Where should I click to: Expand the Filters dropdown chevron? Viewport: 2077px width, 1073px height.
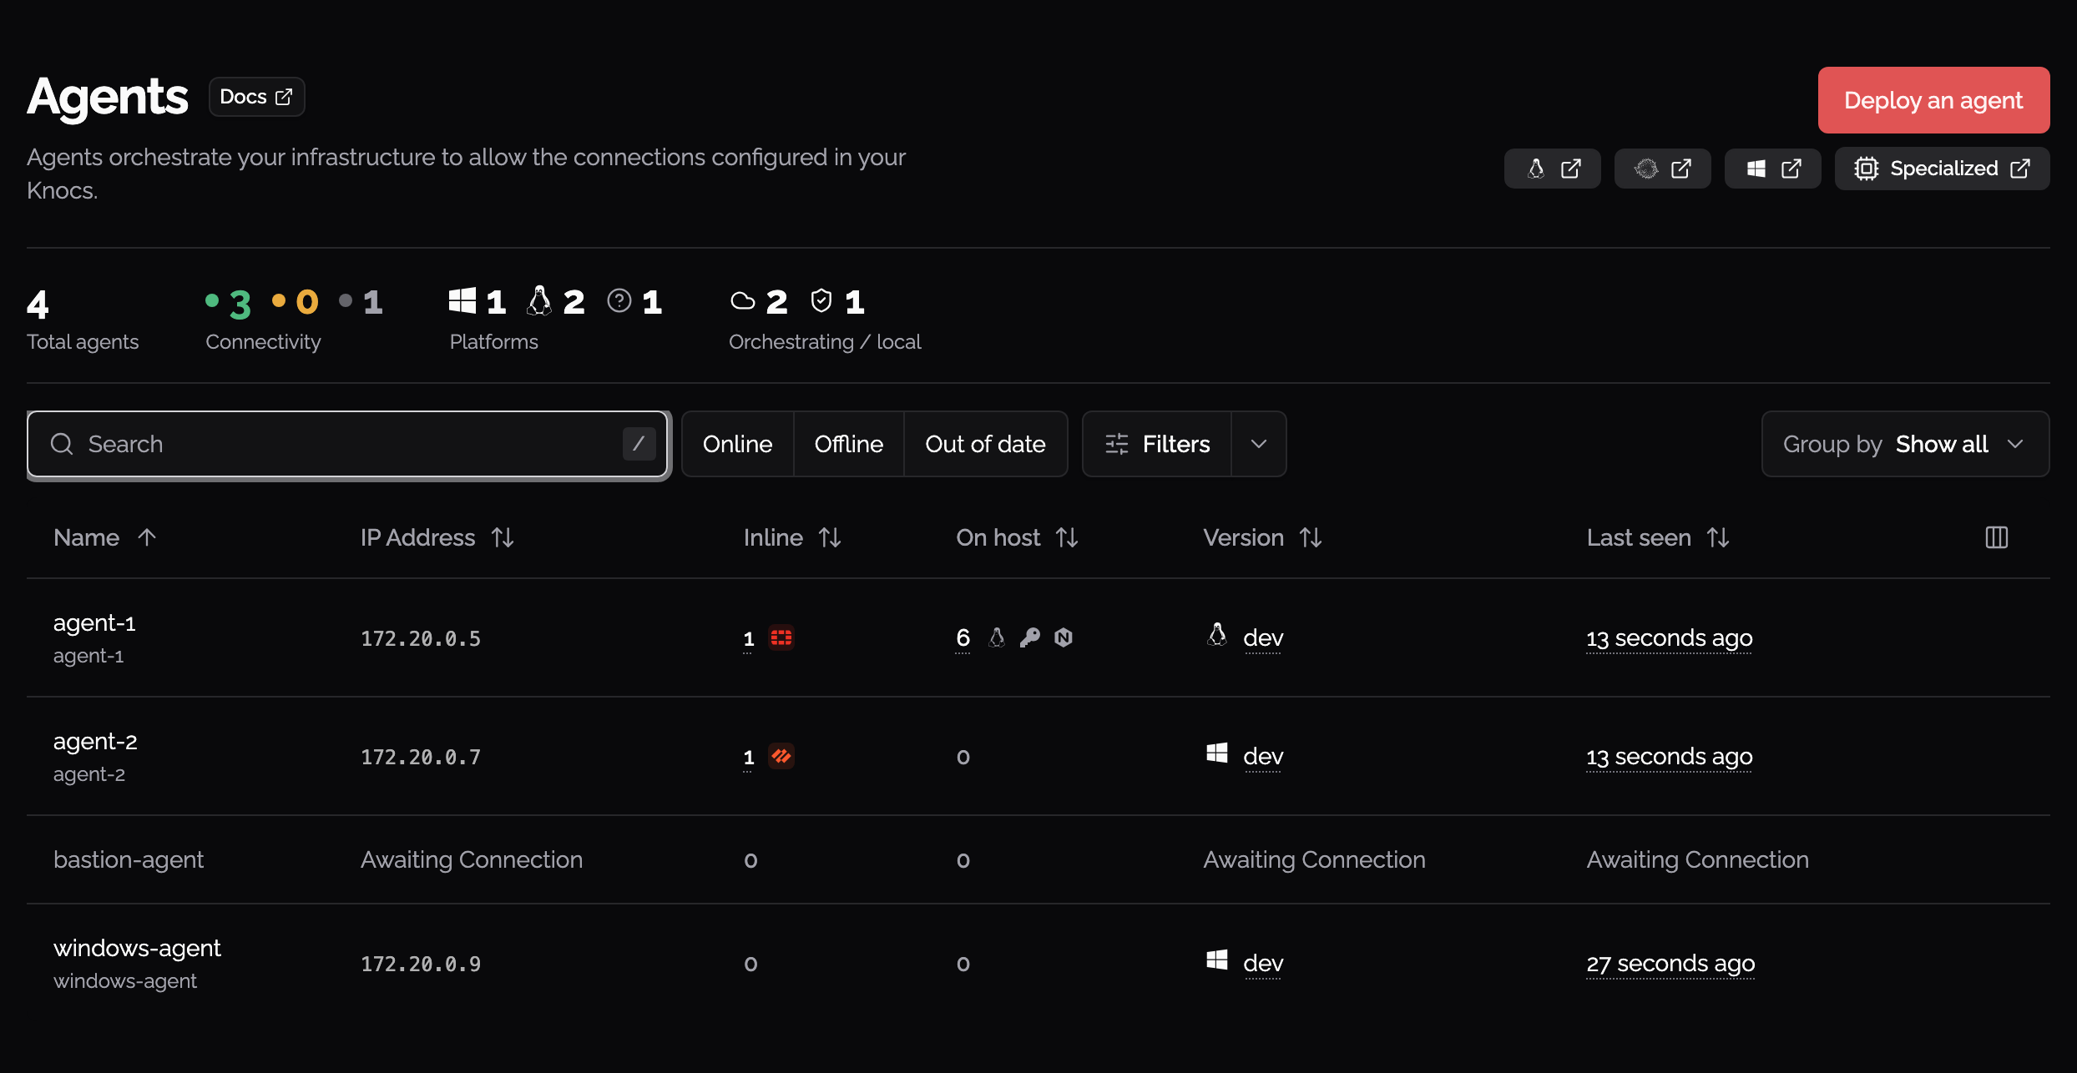(x=1259, y=444)
